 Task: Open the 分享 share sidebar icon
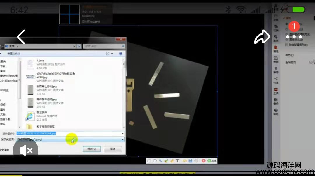(276, 80)
